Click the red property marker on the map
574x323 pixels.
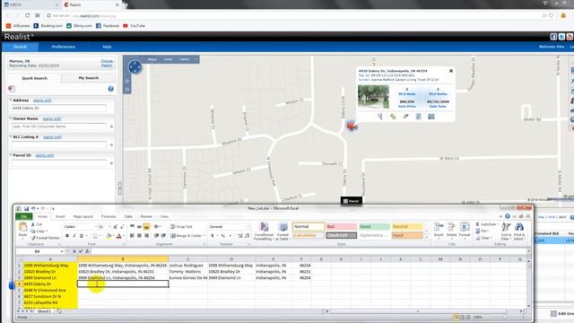pos(352,126)
